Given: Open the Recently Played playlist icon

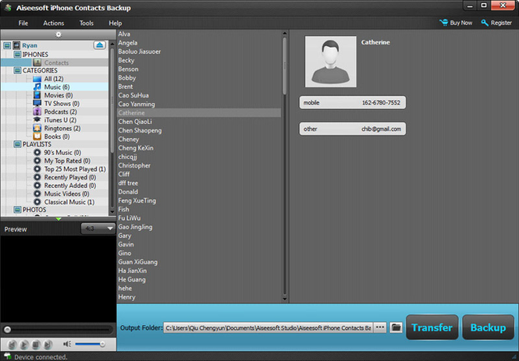Looking at the screenshot, I should 37,177.
